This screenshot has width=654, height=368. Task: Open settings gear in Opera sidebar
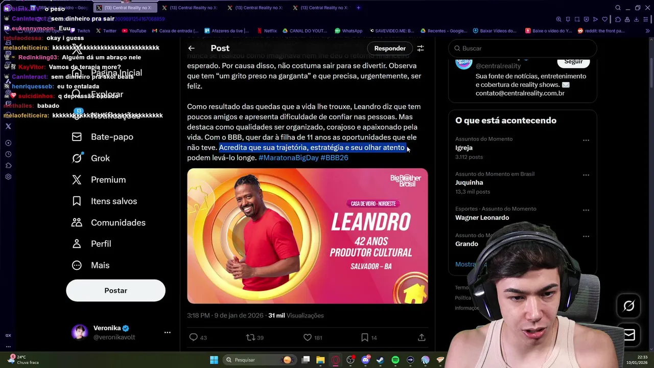coord(8,177)
